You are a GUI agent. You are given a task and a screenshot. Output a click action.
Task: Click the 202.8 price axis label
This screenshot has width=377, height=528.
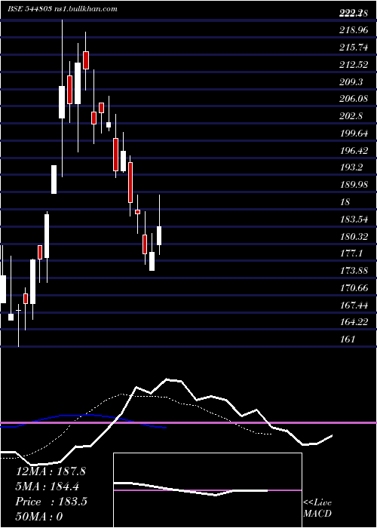[x=351, y=116]
